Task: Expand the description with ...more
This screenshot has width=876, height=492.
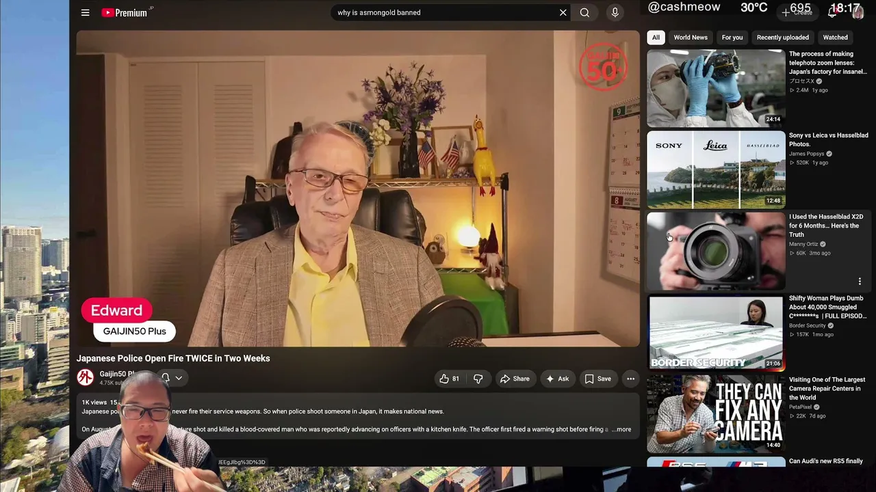Action: 621,429
